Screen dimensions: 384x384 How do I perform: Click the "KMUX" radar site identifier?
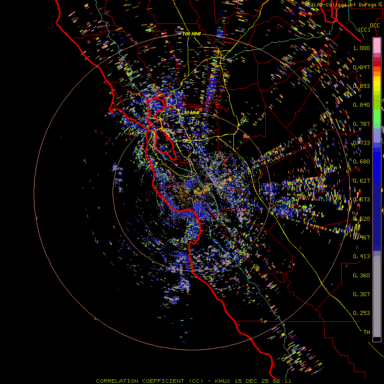point(223,381)
